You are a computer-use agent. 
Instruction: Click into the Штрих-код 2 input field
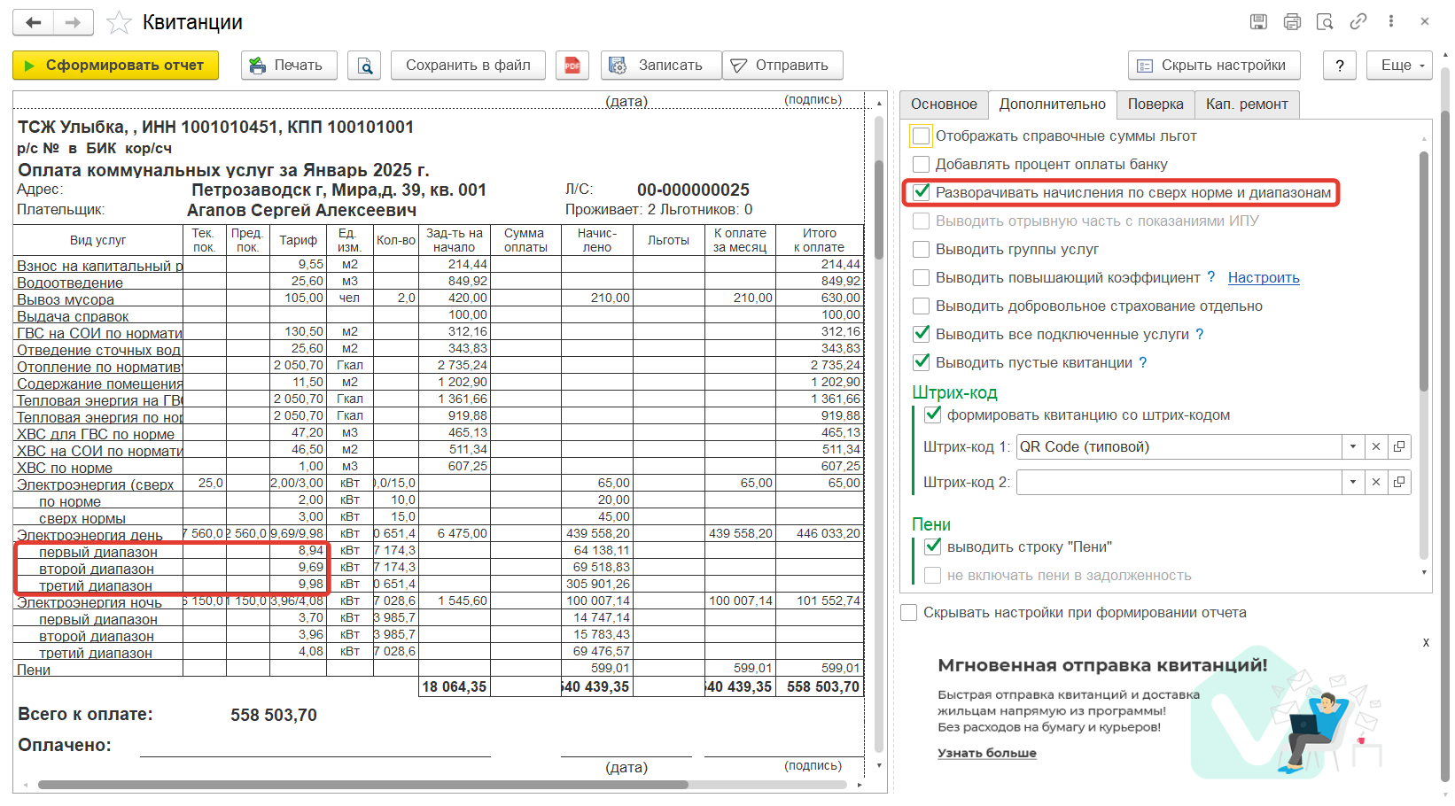[1179, 483]
